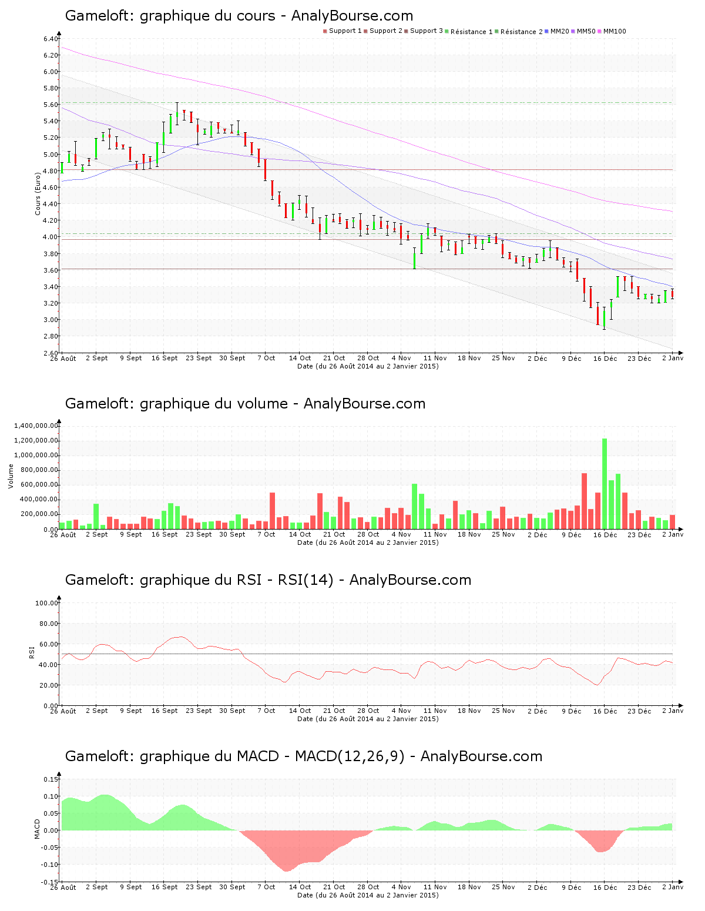Select the 'Résistance 2' legend label
This screenshot has width=705, height=911.
point(522,32)
